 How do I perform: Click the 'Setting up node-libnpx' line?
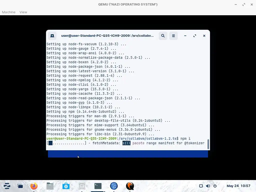click(x=83, y=107)
